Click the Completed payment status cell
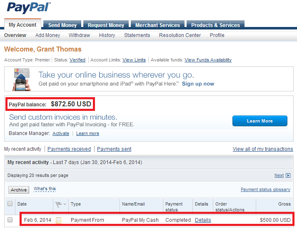Viewport: 297px width, 228px height. [178, 220]
